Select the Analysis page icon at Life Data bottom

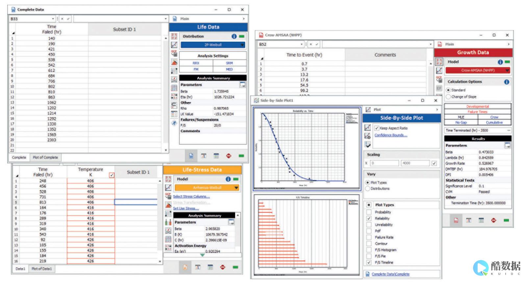204,156
